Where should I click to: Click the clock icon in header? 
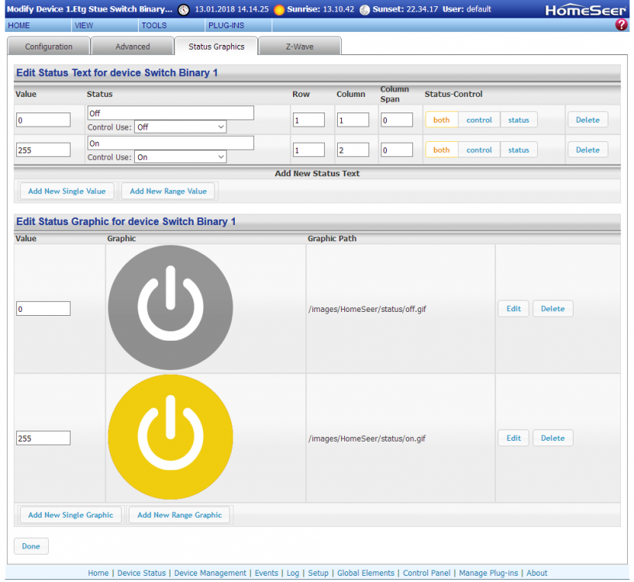pos(184,10)
